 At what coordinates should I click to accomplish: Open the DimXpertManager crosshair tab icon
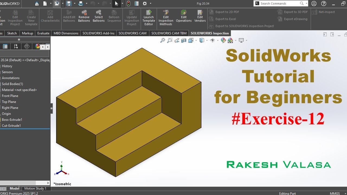(x=27, y=46)
